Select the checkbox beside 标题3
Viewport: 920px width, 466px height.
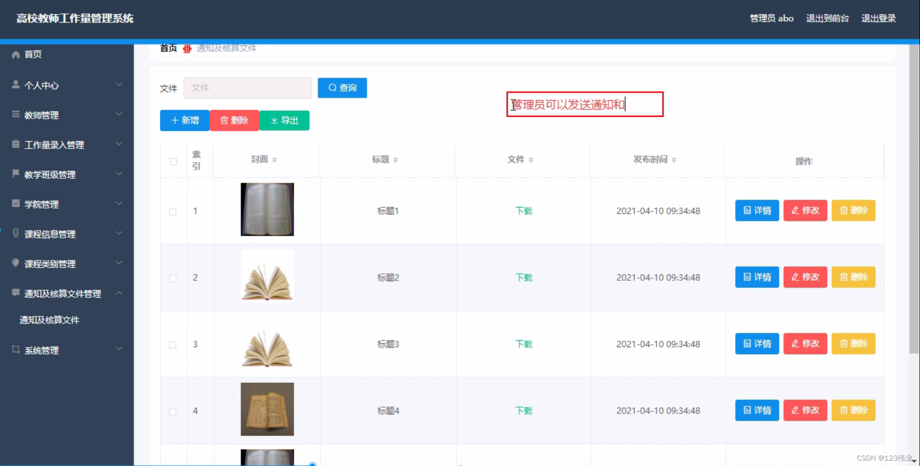pyautogui.click(x=173, y=345)
